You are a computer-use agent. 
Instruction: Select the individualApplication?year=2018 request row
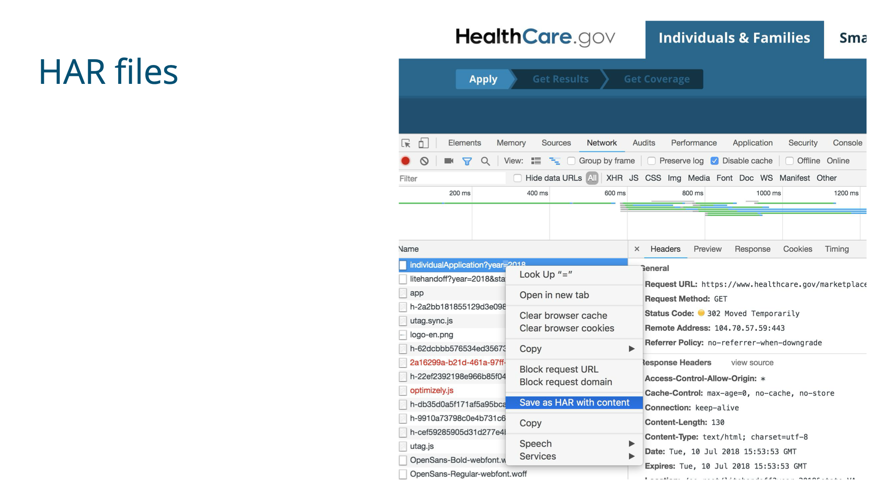(x=513, y=265)
